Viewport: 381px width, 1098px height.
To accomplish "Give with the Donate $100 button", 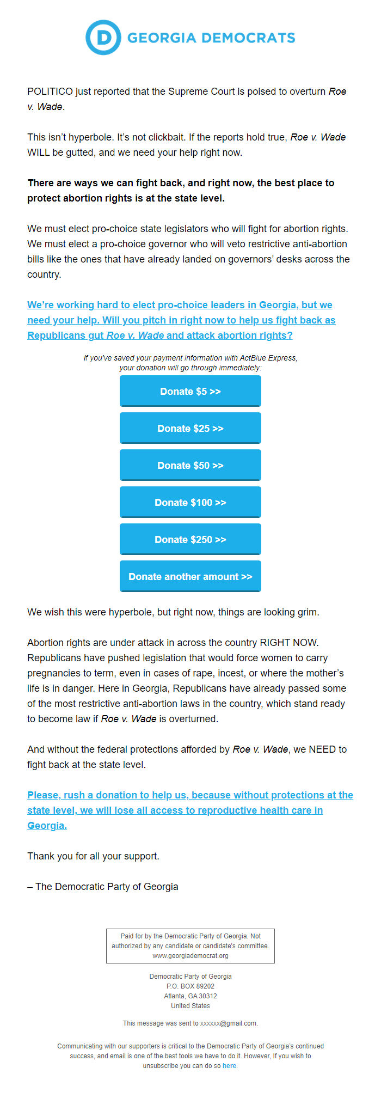I will tap(190, 502).
